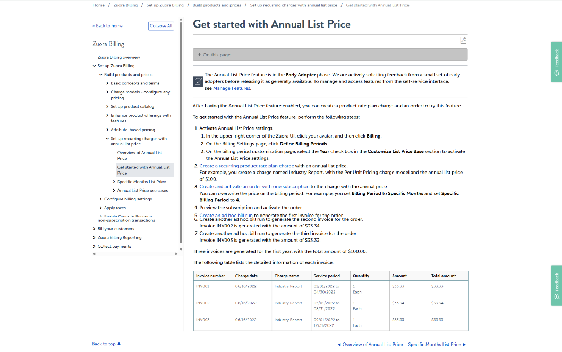
Task: Click the sidebar horizontal scroll right arrow
Action: click(x=176, y=254)
